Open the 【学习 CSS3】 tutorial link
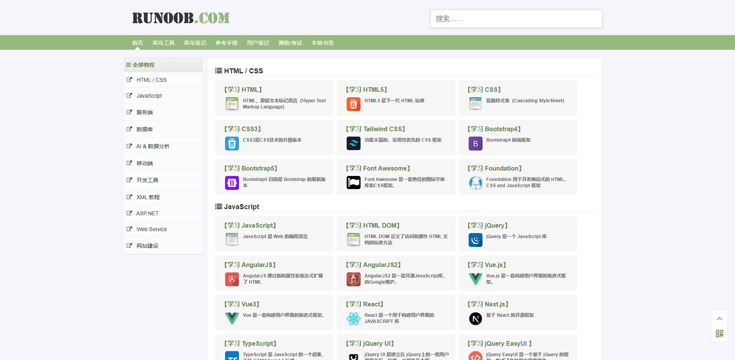The image size is (735, 360). pos(242,129)
